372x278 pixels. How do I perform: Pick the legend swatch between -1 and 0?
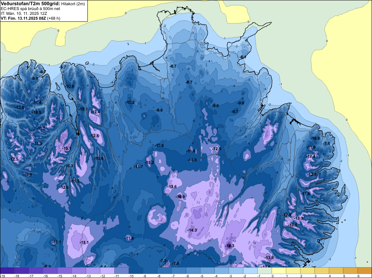(264, 271)
